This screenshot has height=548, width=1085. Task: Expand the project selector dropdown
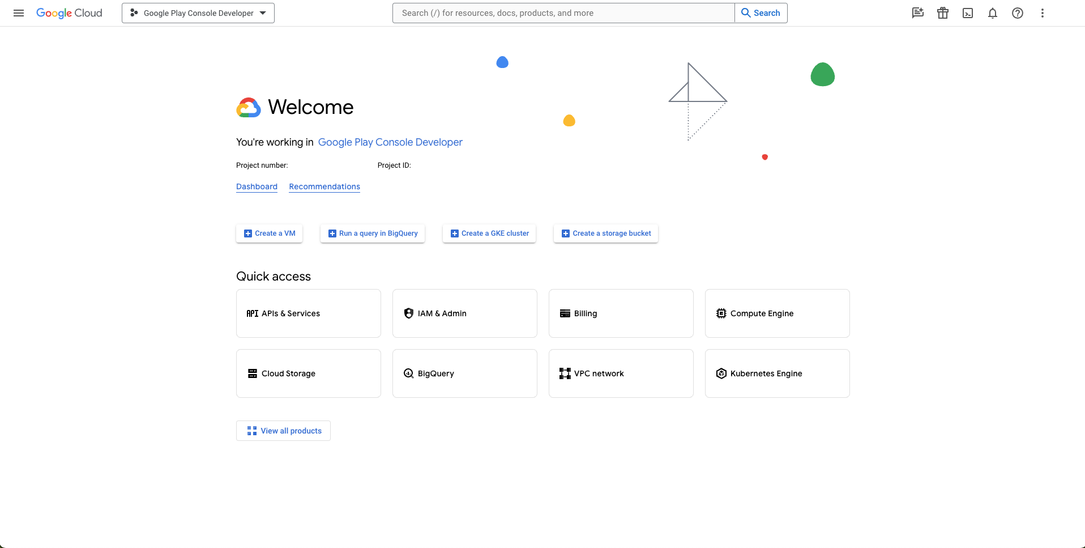point(262,12)
